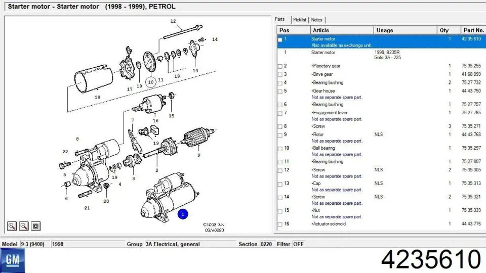Check the box for position 1 Starter motor
The height and width of the screenshot is (273, 486).
pyautogui.click(x=280, y=39)
